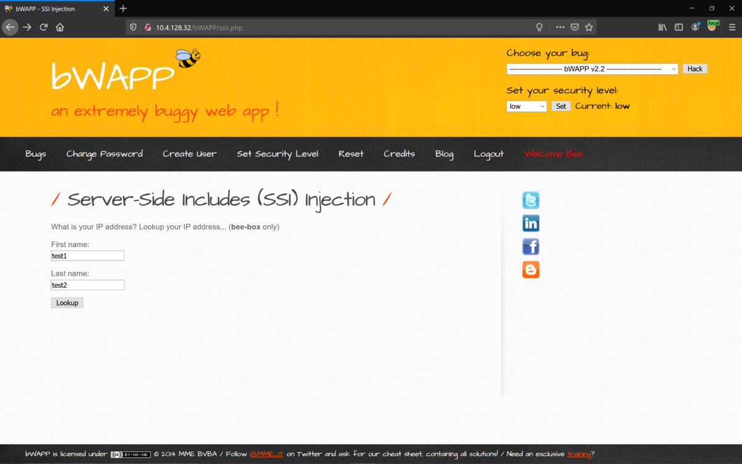Screen dimensions: 742x464
Task: Minimize the browser window
Action: point(691,9)
